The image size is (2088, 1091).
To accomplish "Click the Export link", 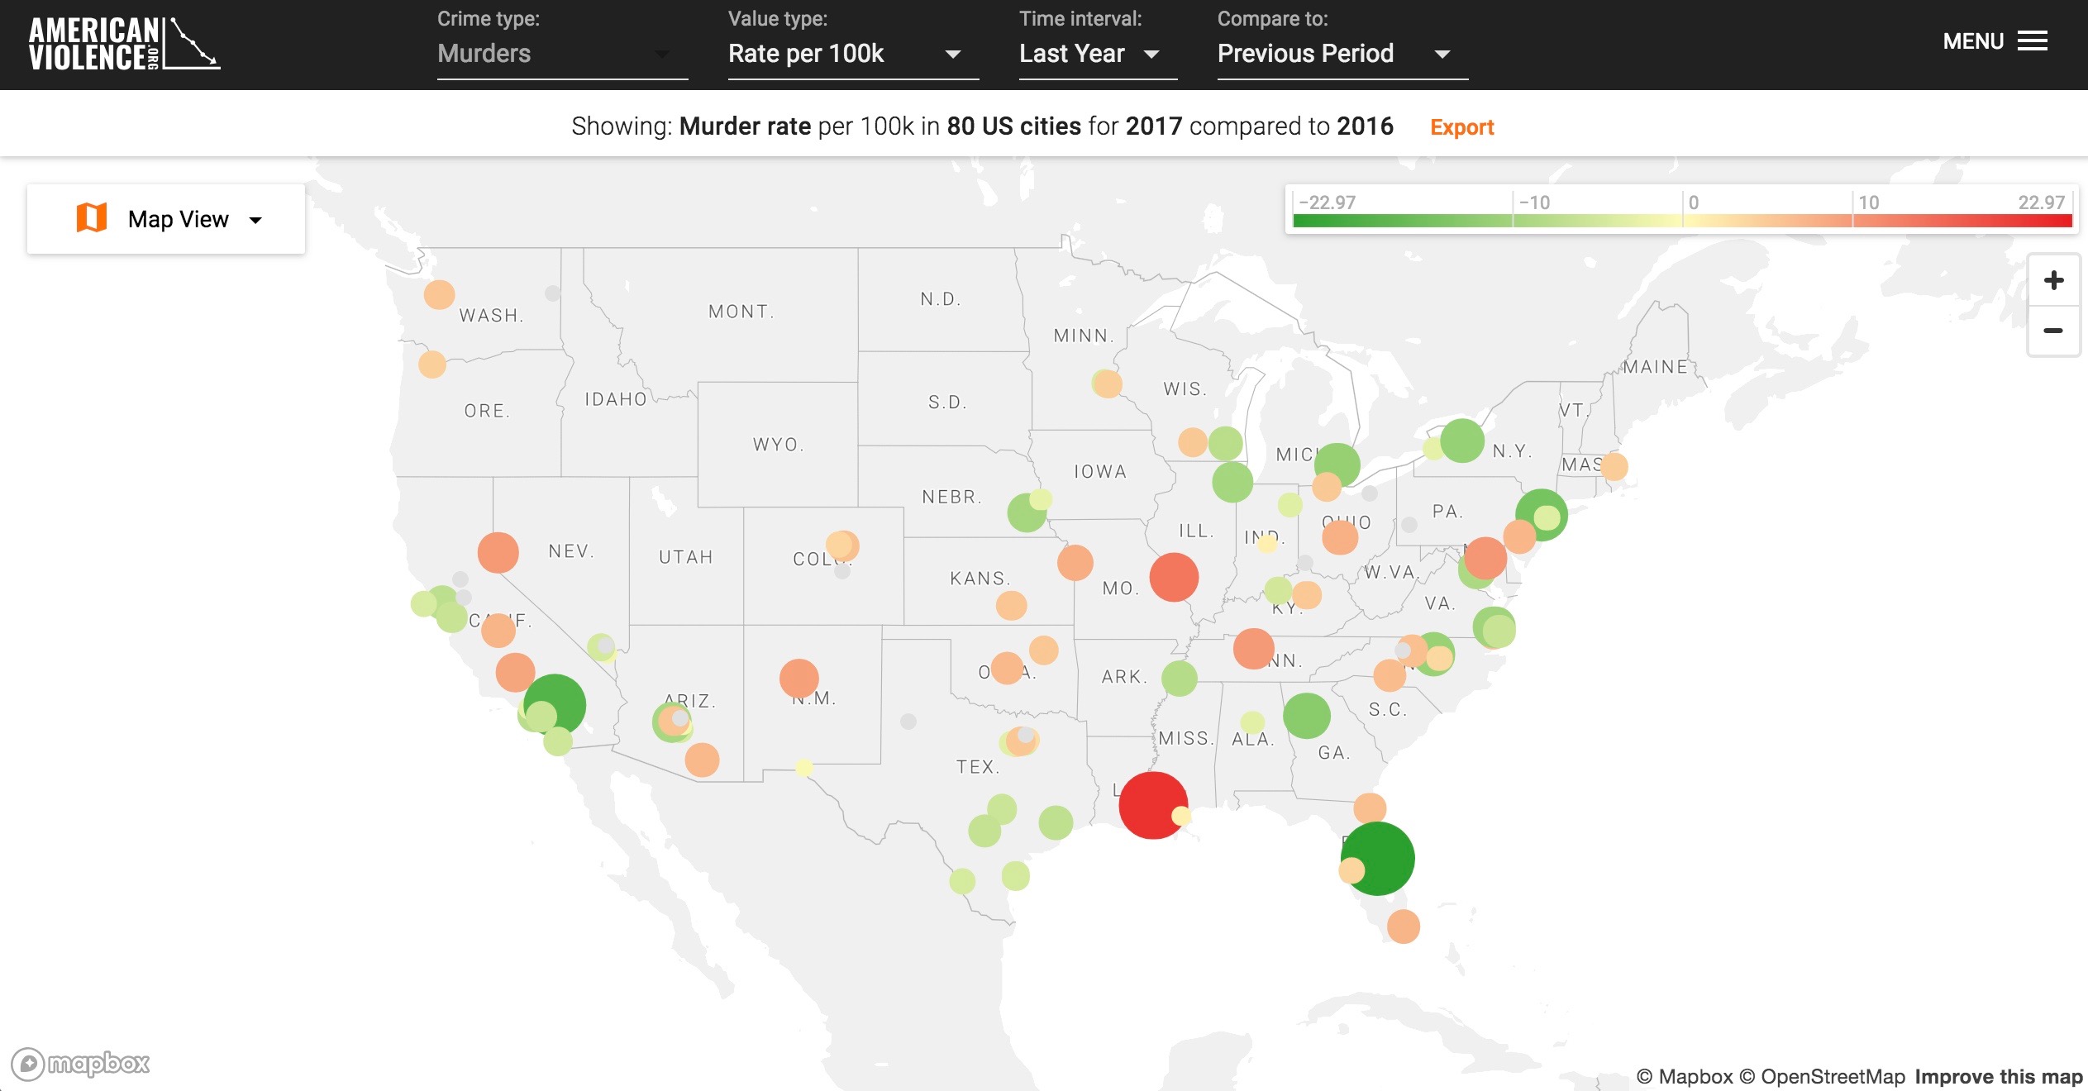I will pos(1461,127).
